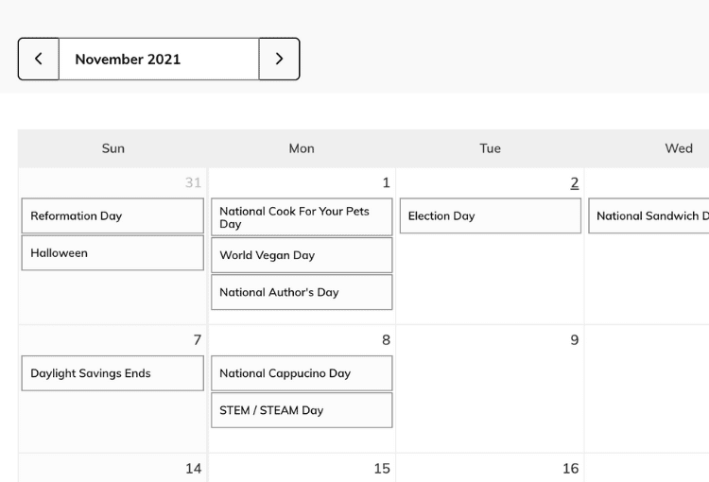This screenshot has width=709, height=482.
Task: Open the Halloween event
Action: point(112,252)
